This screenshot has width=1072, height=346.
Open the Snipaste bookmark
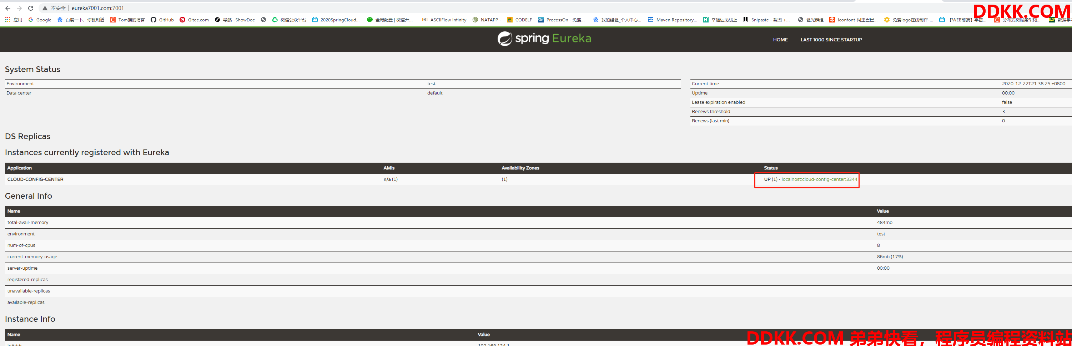[x=766, y=20]
